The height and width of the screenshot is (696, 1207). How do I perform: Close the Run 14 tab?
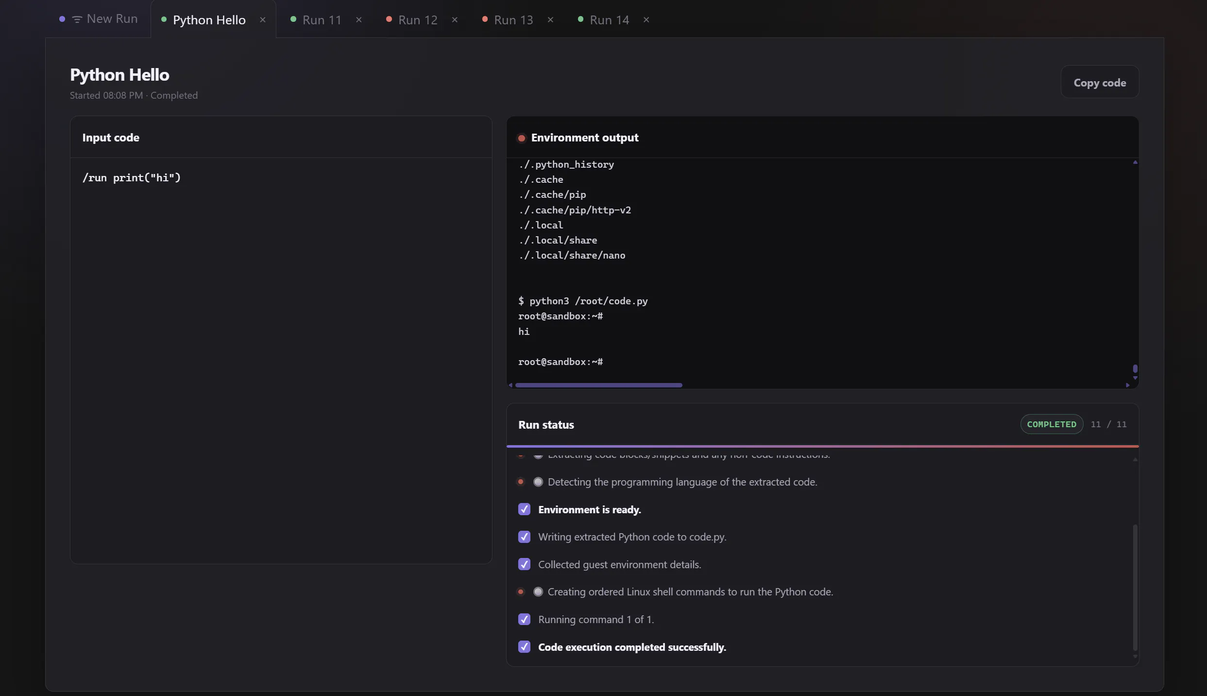[646, 20]
